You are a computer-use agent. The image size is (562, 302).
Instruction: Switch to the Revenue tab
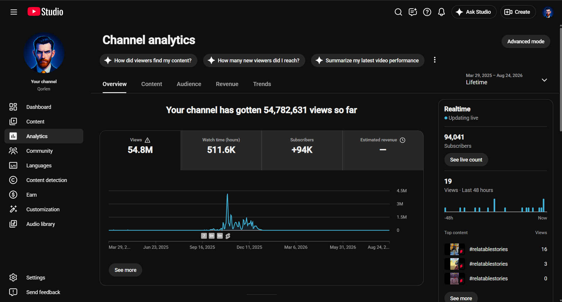[x=227, y=84]
